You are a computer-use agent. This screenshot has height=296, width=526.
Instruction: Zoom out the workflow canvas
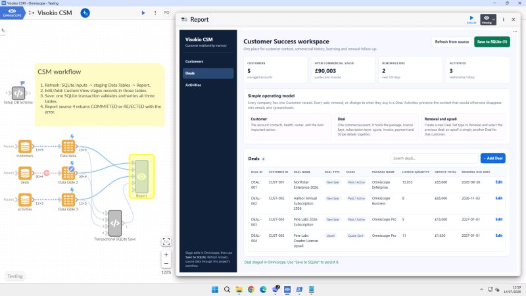point(166,264)
